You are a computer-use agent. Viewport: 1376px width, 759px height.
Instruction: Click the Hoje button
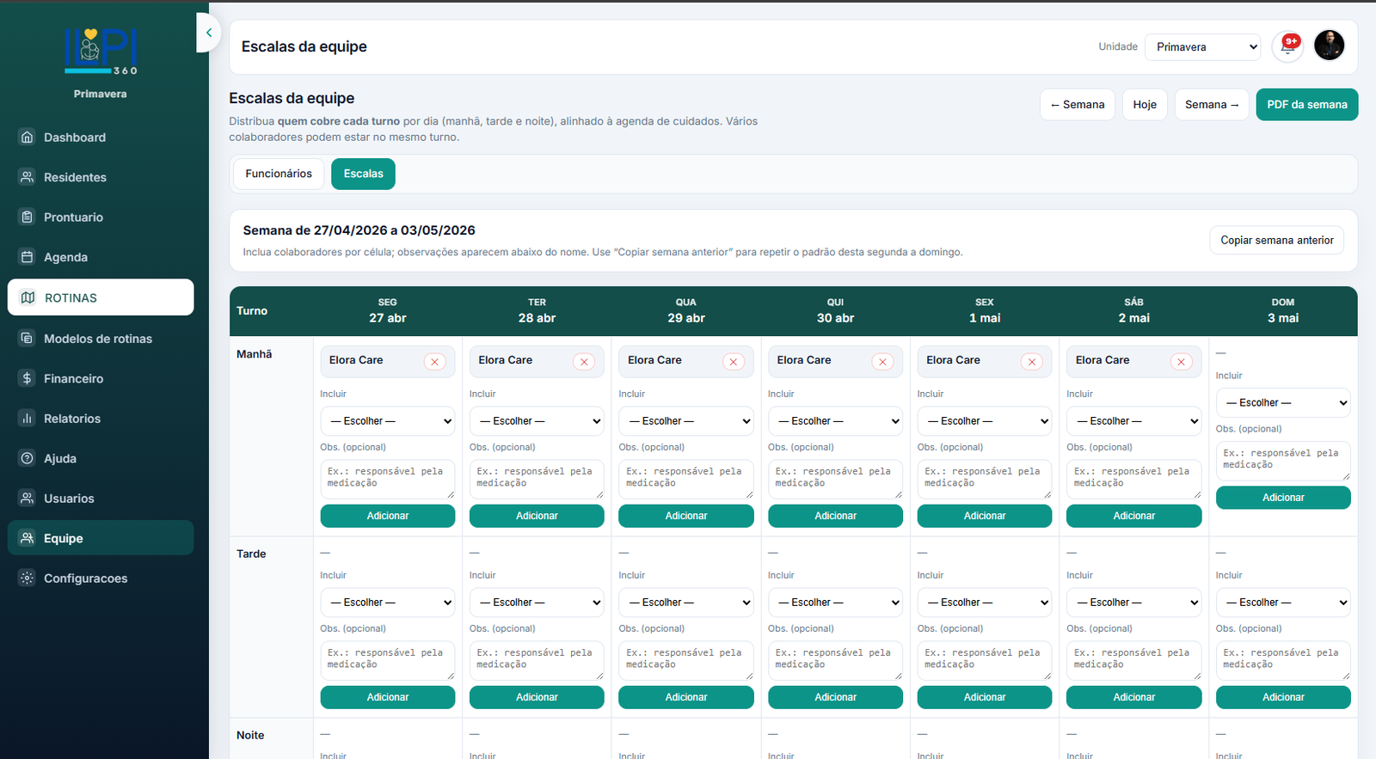pyautogui.click(x=1145, y=105)
